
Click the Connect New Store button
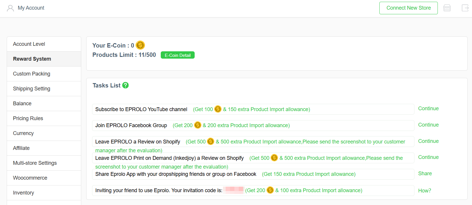pos(408,8)
